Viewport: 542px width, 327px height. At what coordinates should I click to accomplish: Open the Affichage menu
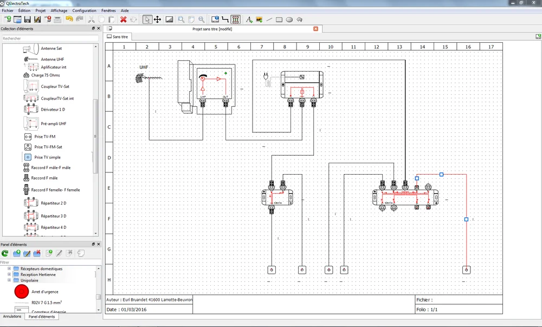coord(59,10)
